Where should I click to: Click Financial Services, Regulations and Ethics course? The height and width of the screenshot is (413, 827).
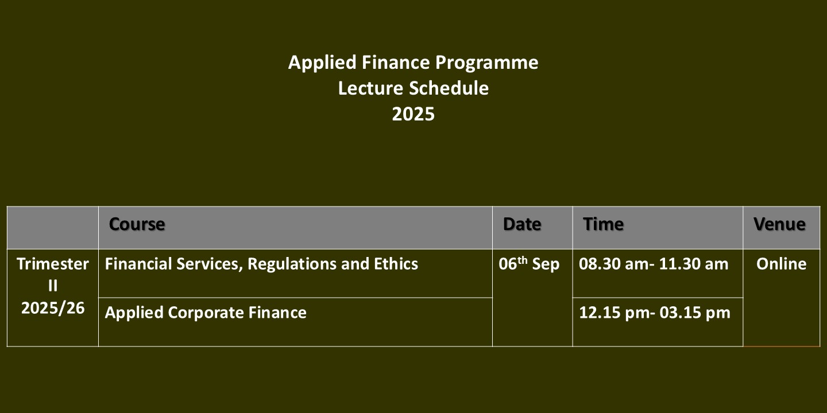(261, 264)
